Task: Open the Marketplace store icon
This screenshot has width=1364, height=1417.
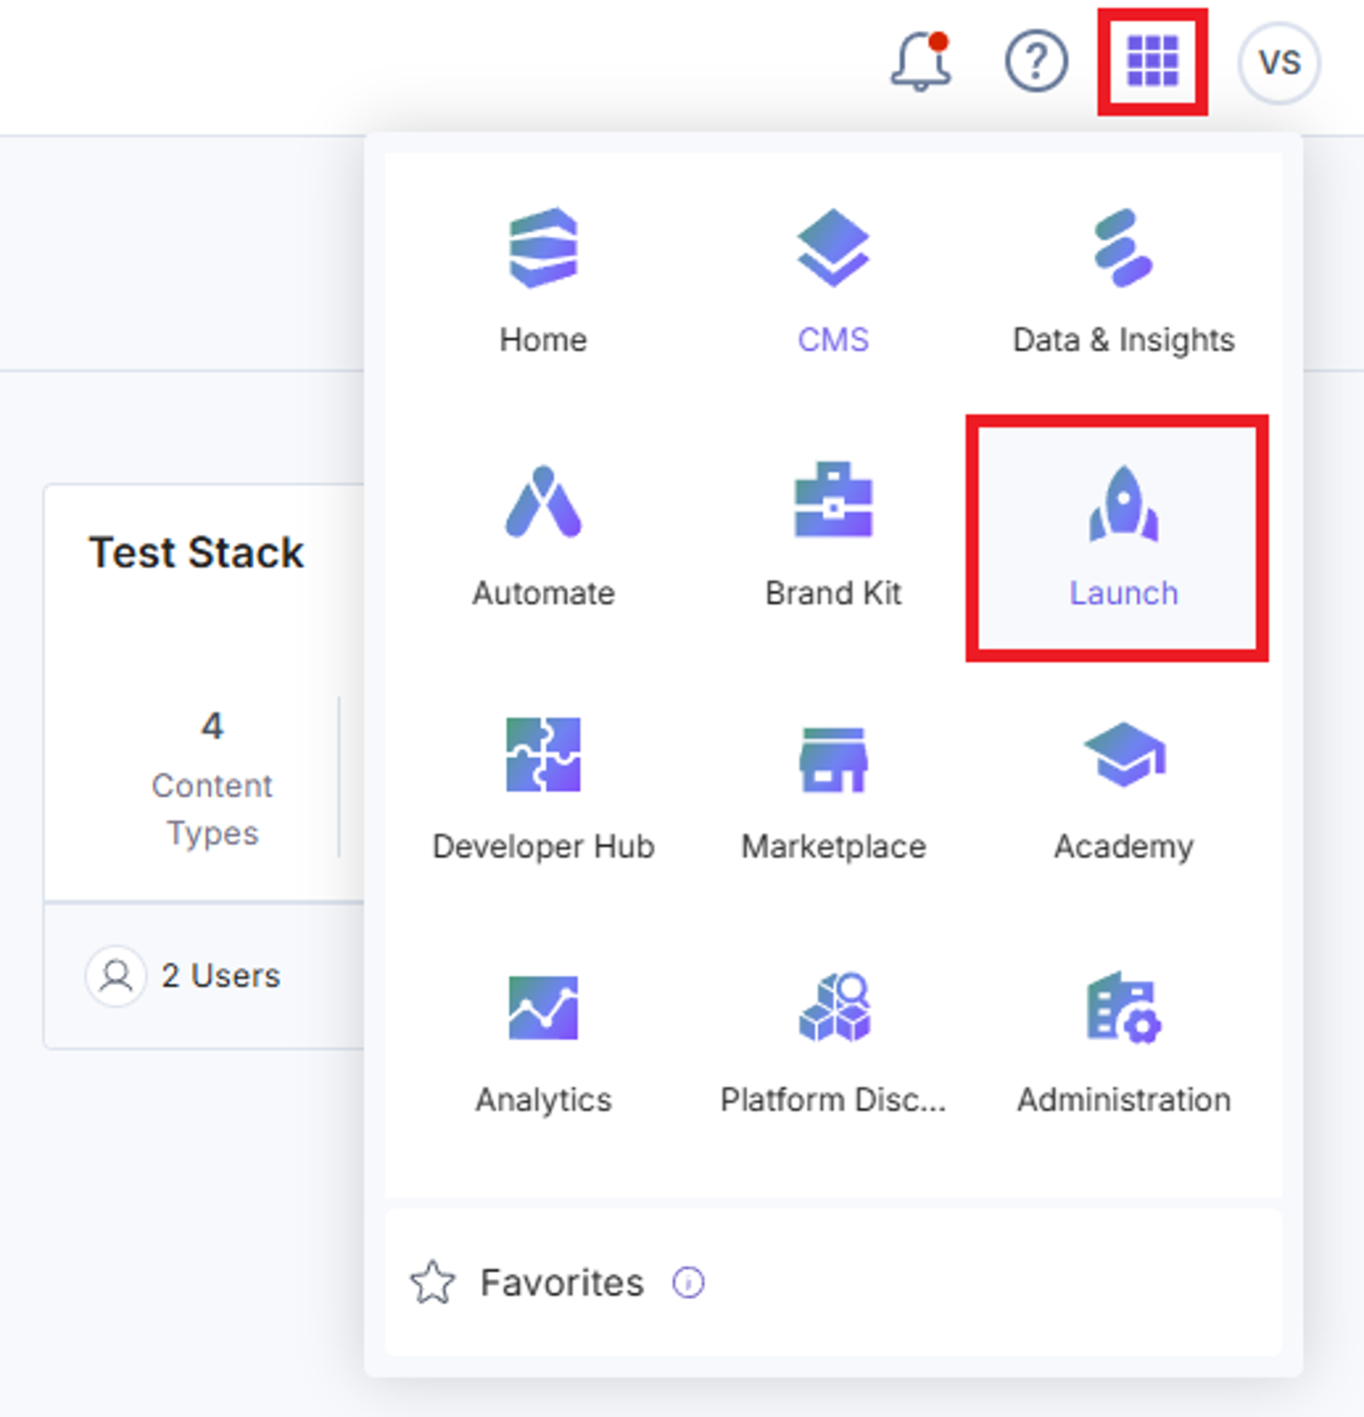Action: click(833, 759)
